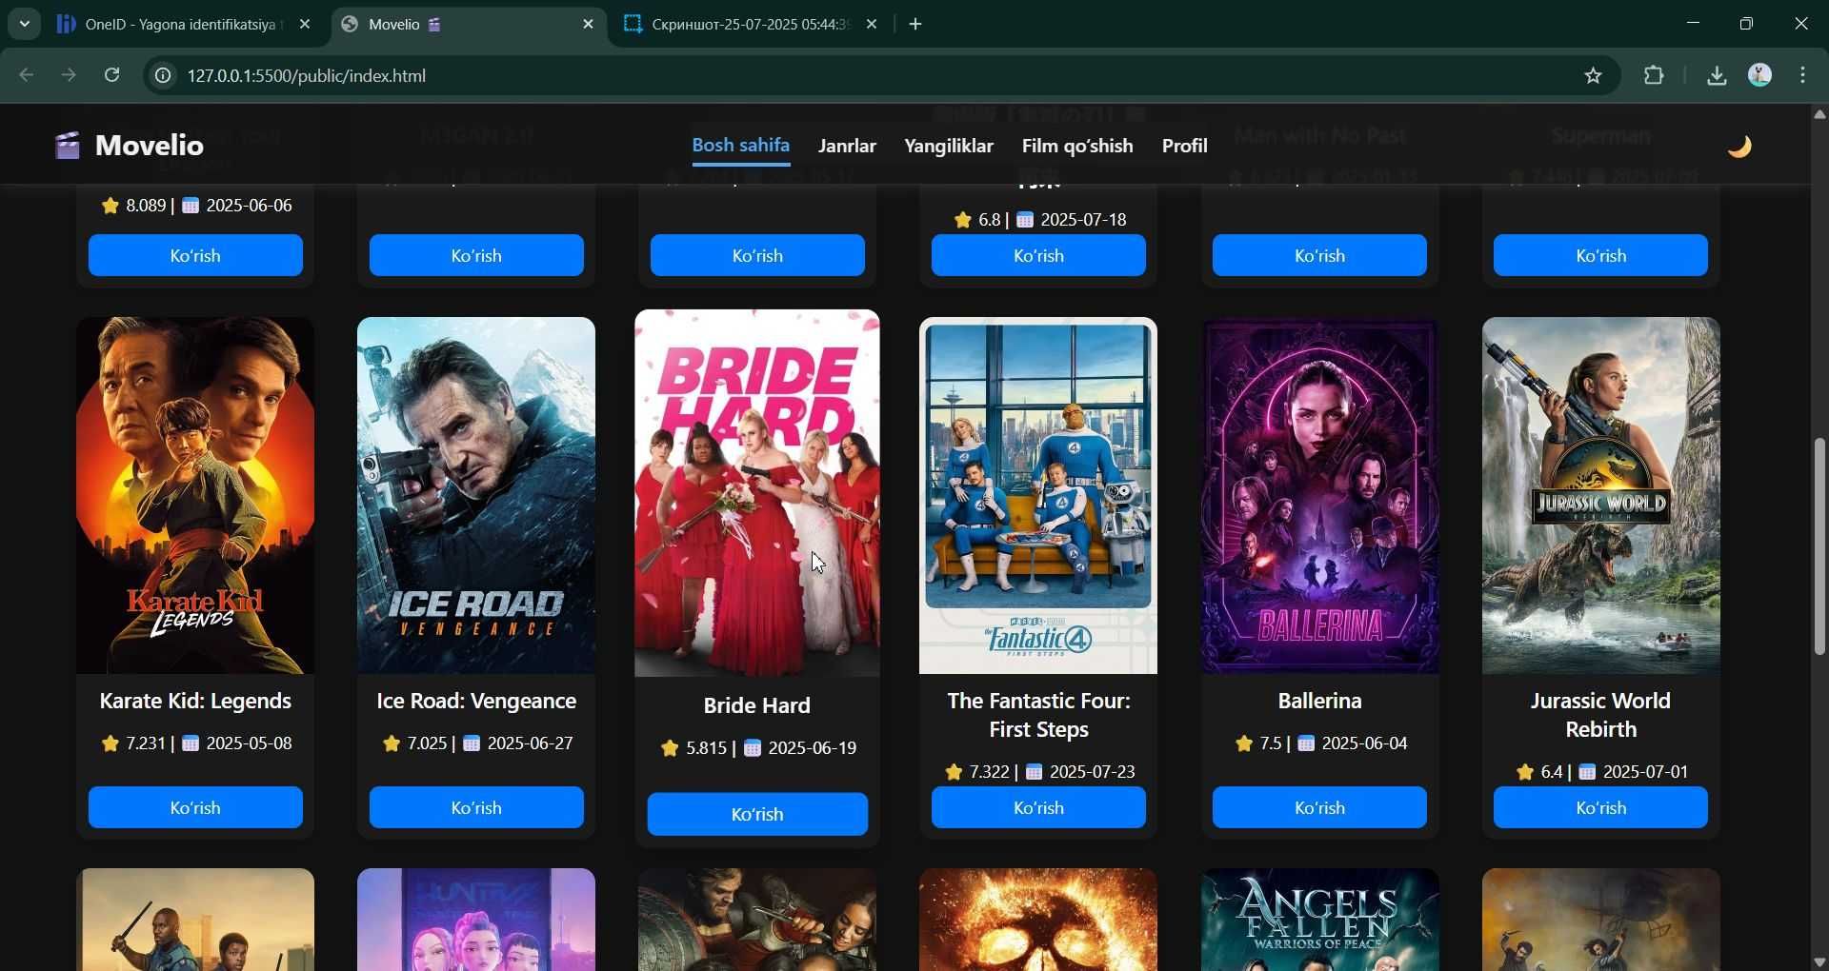Screen dimensions: 1829x971
Task: Open the browser downloads icon
Action: coord(1717,75)
